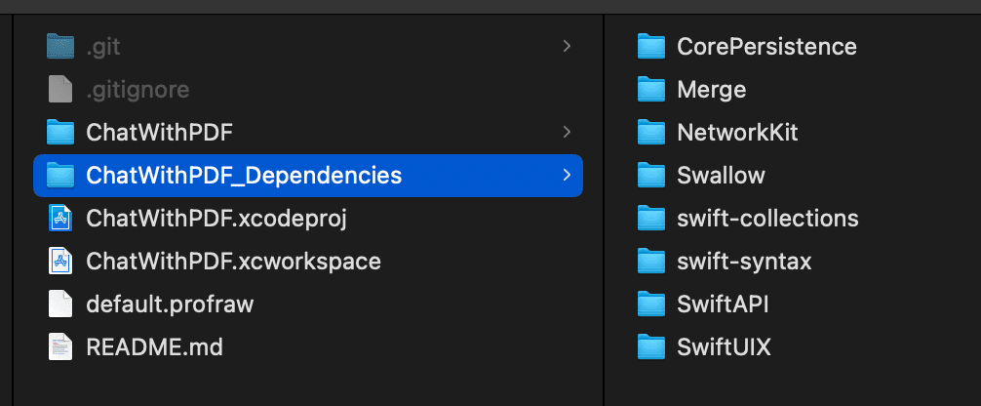Select the .gitignore file icon
Image resolution: width=981 pixels, height=406 pixels.
coord(60,90)
